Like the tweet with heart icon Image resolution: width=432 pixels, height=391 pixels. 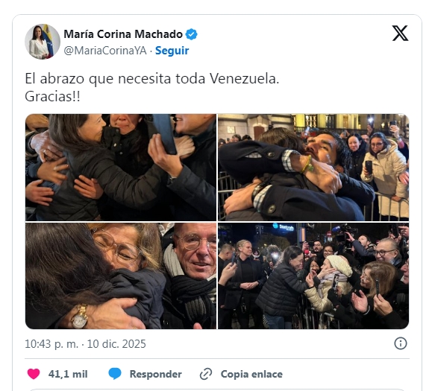(34, 374)
